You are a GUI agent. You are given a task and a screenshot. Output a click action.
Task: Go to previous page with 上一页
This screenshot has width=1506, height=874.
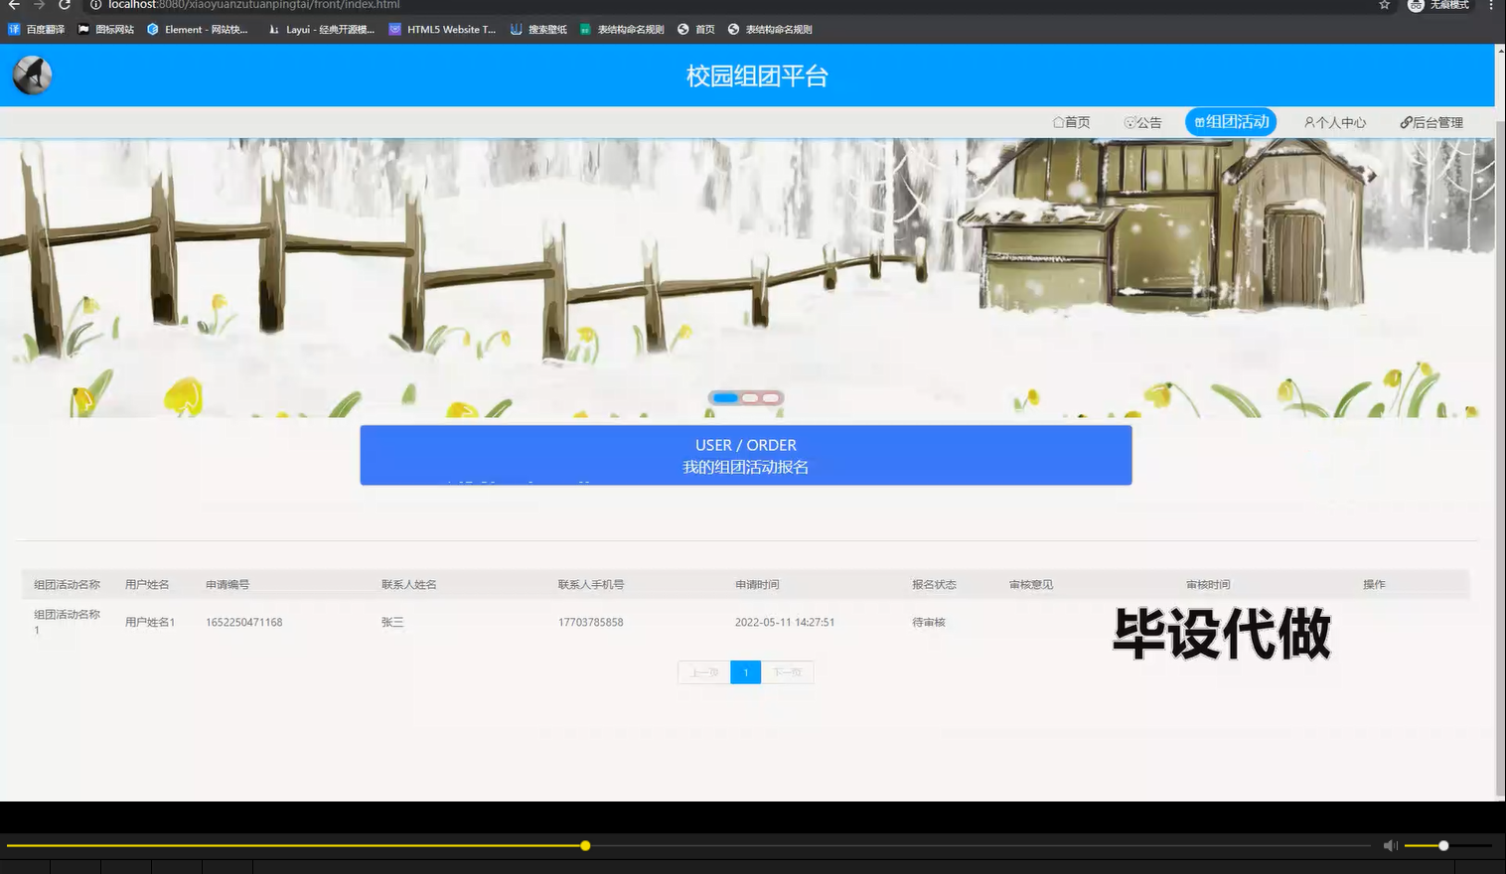click(704, 672)
